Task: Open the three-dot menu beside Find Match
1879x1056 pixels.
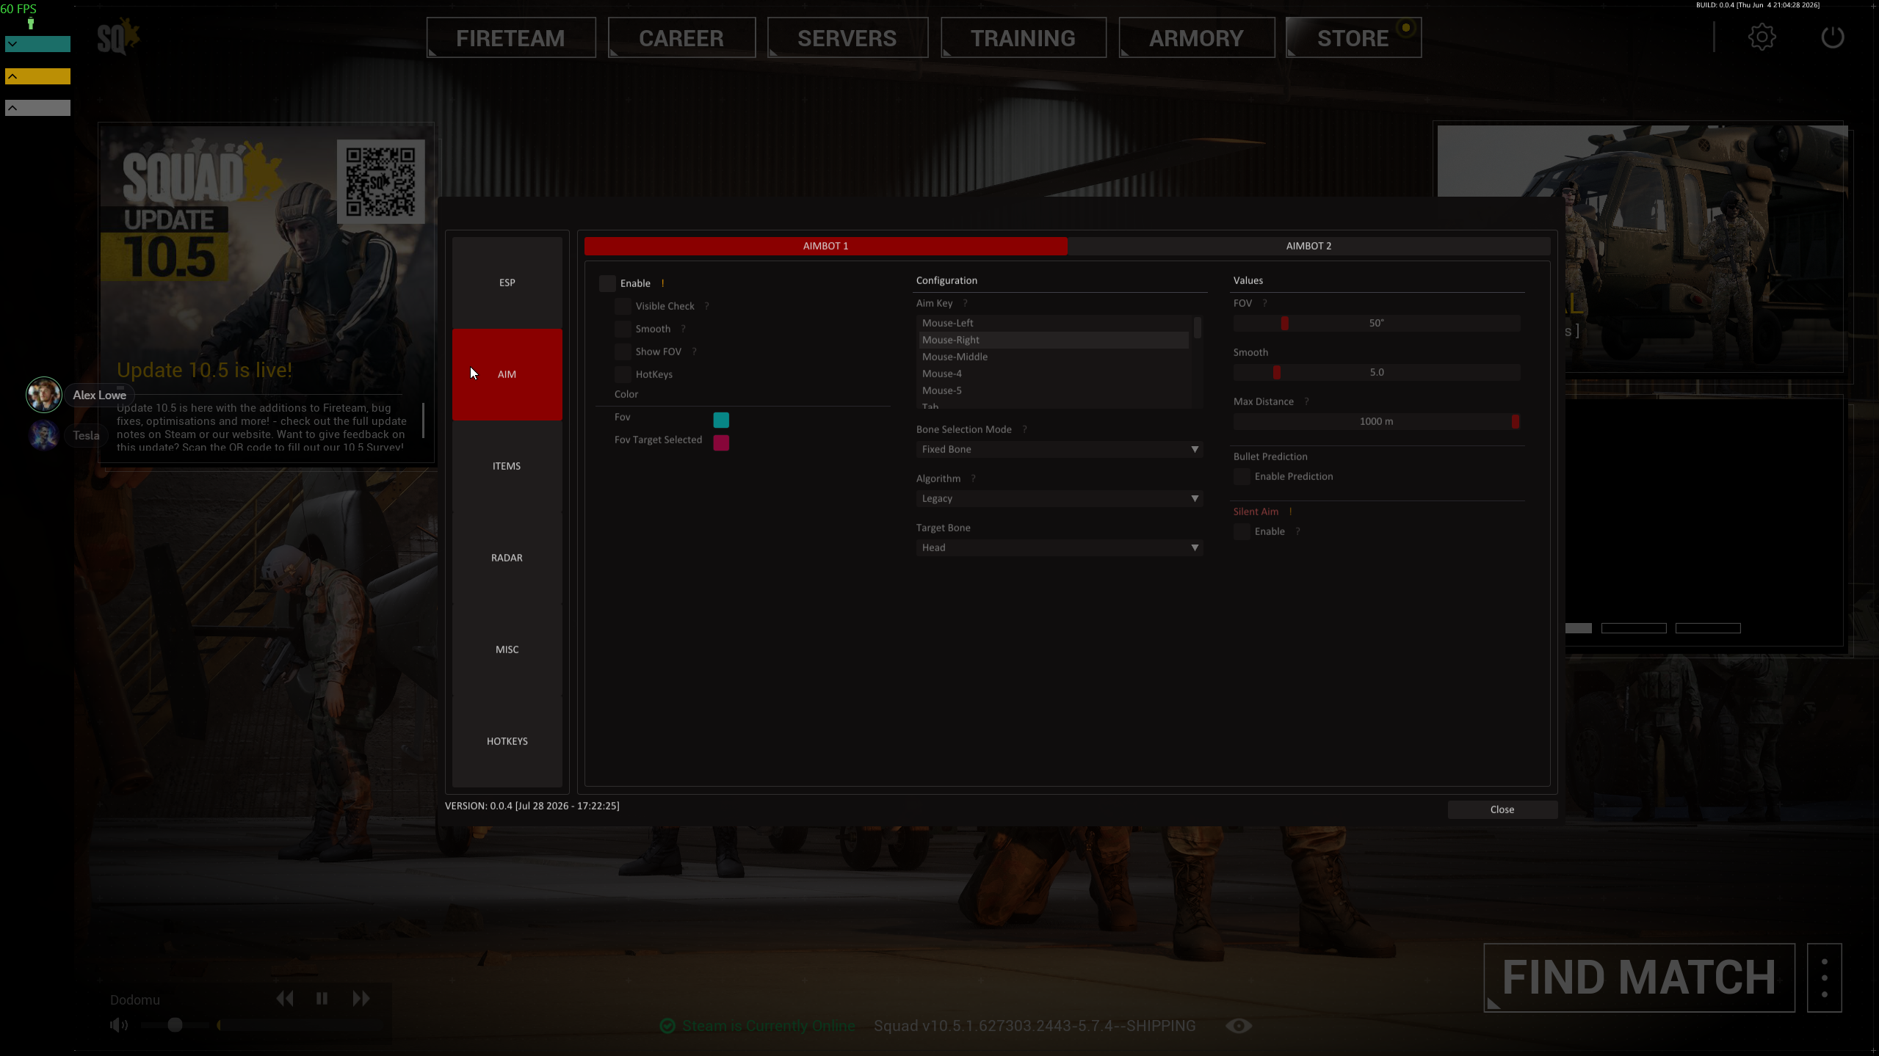Action: (1824, 977)
